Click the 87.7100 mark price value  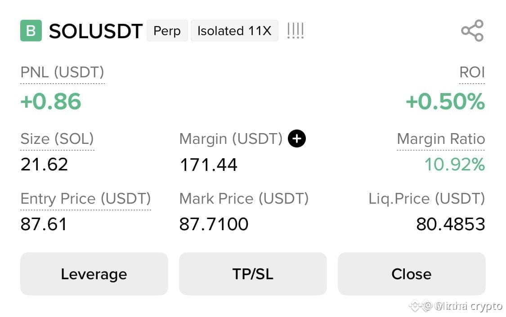pyautogui.click(x=214, y=224)
